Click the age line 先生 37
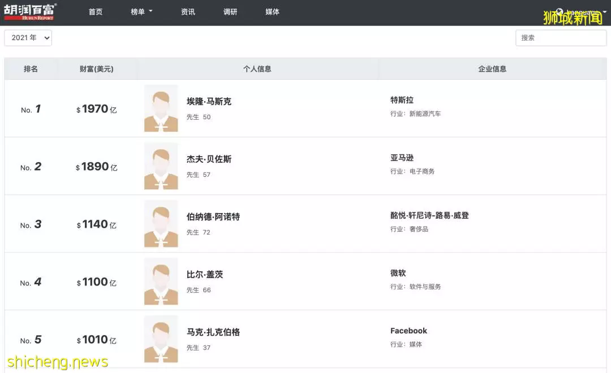 coord(199,348)
